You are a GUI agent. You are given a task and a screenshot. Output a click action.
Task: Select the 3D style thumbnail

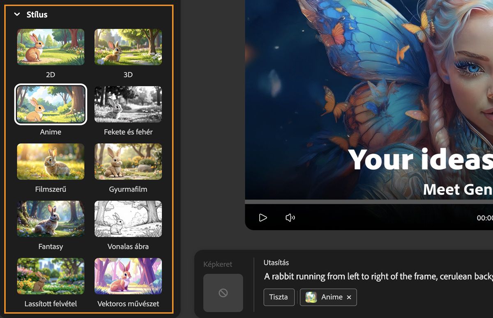coord(128,47)
